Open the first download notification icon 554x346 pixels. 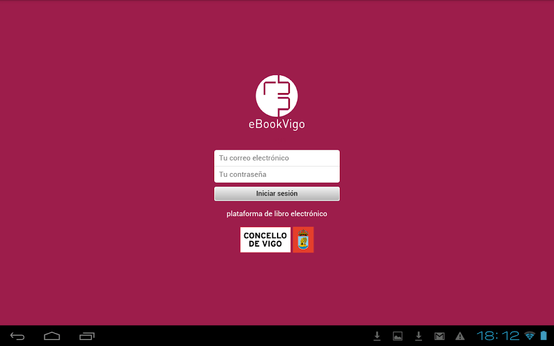coord(377,336)
